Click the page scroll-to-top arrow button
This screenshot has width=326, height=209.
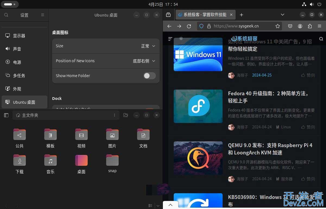click(x=170, y=205)
